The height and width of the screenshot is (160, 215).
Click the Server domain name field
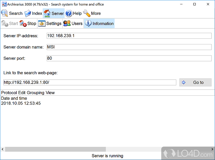click(x=129, y=47)
